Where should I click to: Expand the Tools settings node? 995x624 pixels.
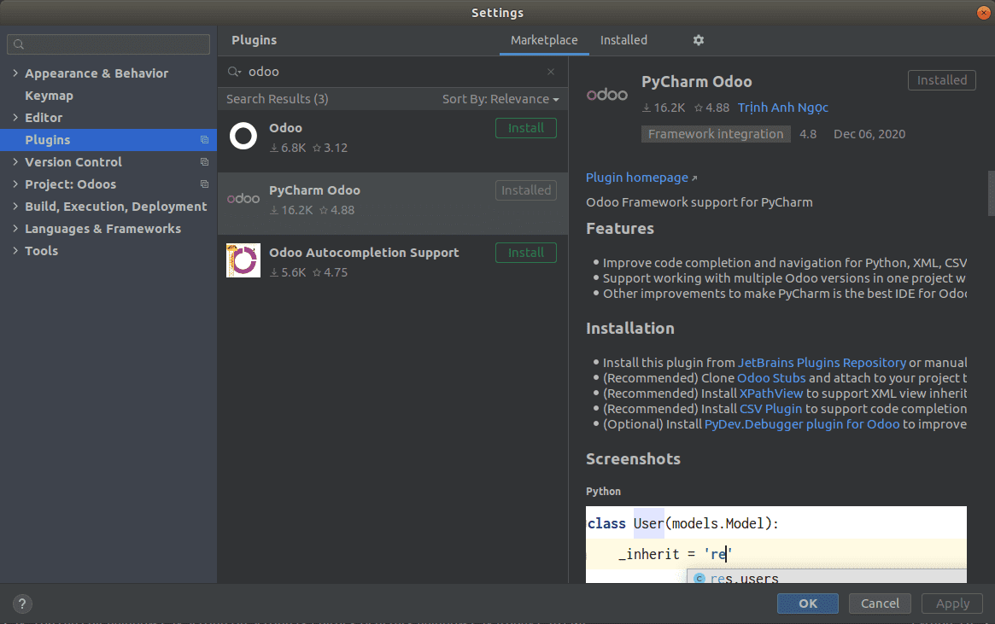point(15,250)
